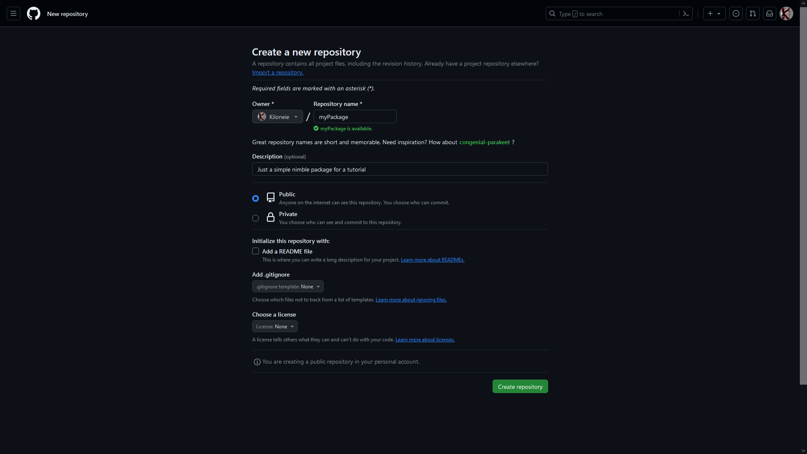This screenshot has height=454, width=807.
Task: Go to GitHub home via Octocat logo
Action: [x=34, y=13]
